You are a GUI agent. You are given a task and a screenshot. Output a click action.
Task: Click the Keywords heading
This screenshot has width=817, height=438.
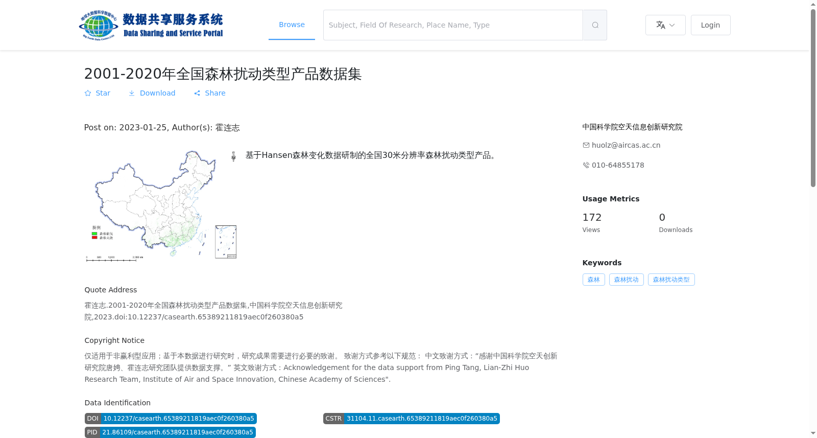pyautogui.click(x=602, y=263)
